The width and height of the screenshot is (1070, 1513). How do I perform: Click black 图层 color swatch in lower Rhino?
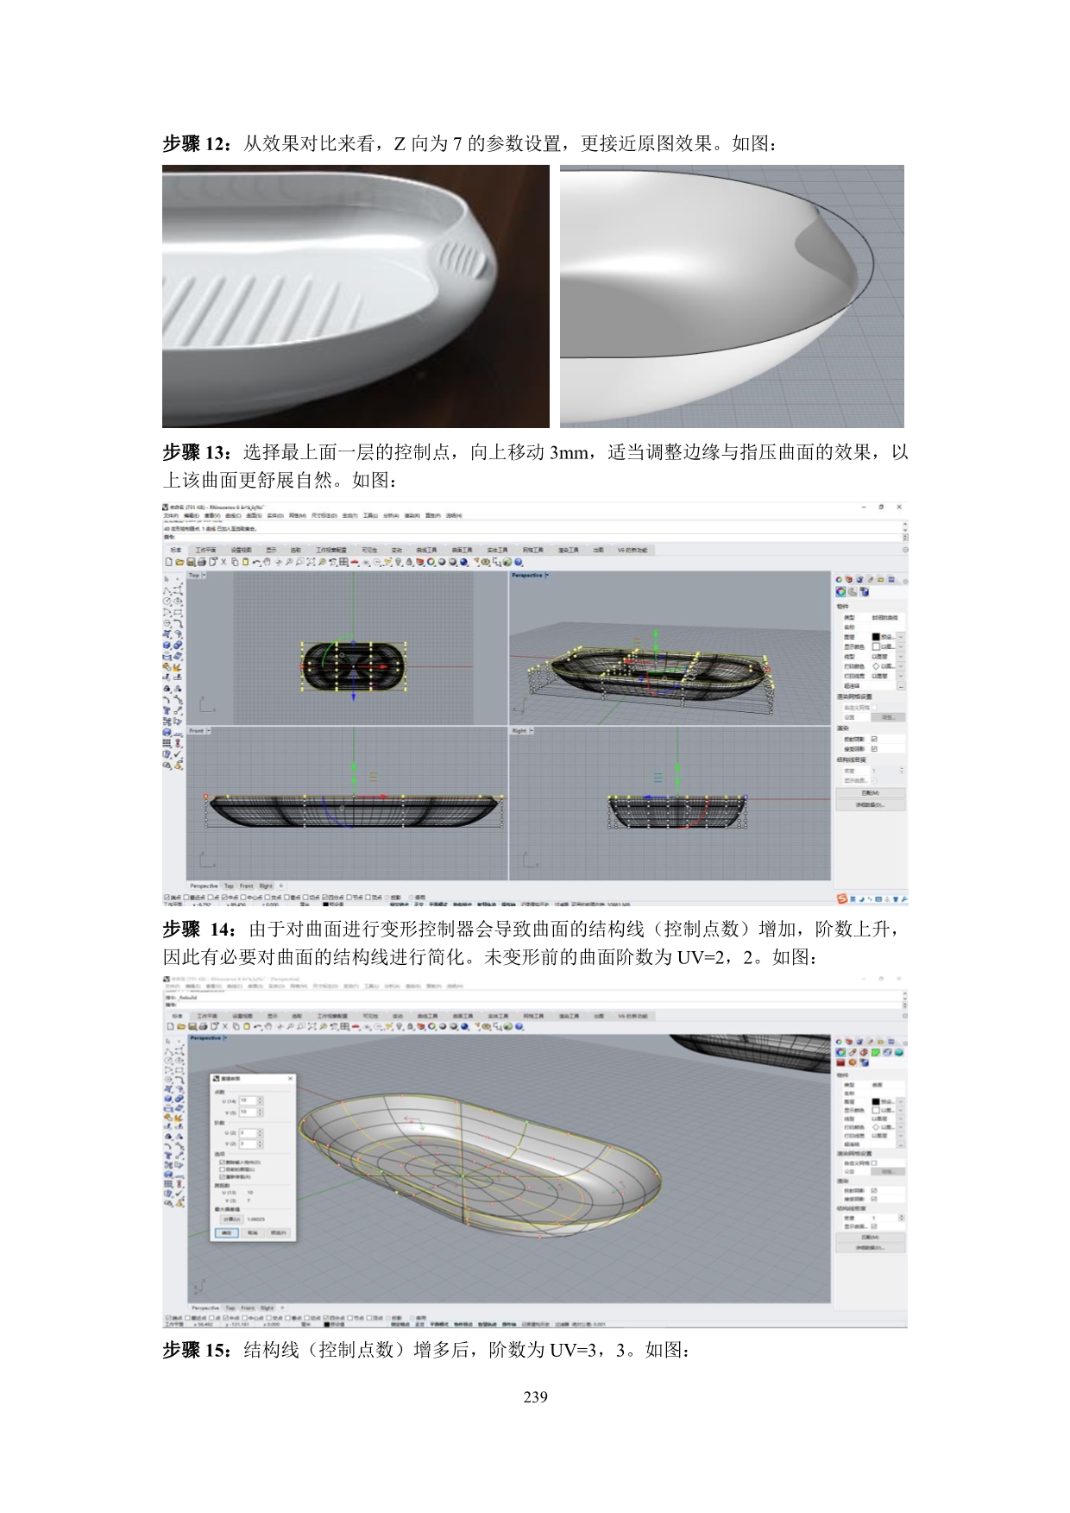pyautogui.click(x=876, y=1102)
